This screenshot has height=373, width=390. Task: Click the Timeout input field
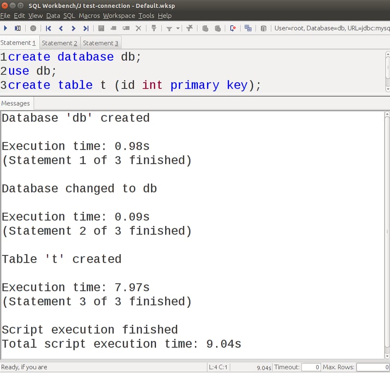(310, 367)
